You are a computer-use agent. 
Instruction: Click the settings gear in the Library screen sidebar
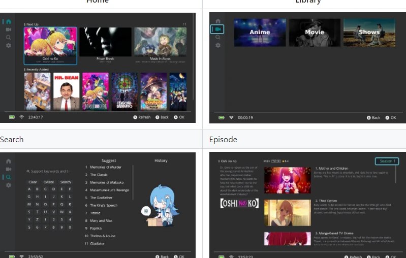coord(218,45)
